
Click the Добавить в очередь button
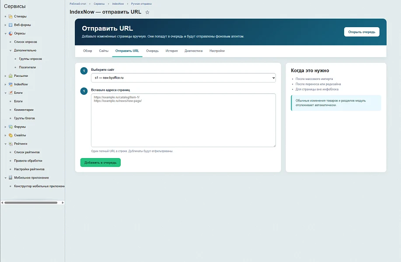tap(100, 162)
